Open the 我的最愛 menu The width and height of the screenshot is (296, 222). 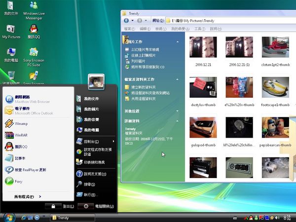click(x=180, y=29)
